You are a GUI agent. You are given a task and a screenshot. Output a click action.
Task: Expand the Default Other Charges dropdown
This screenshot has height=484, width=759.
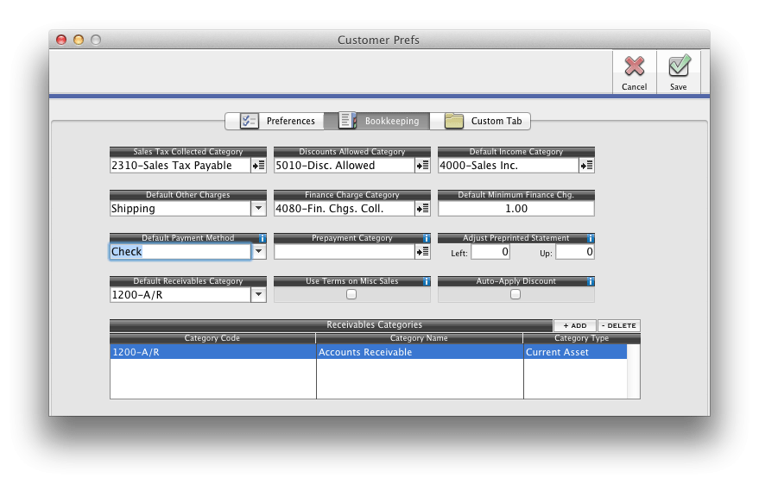tap(258, 209)
